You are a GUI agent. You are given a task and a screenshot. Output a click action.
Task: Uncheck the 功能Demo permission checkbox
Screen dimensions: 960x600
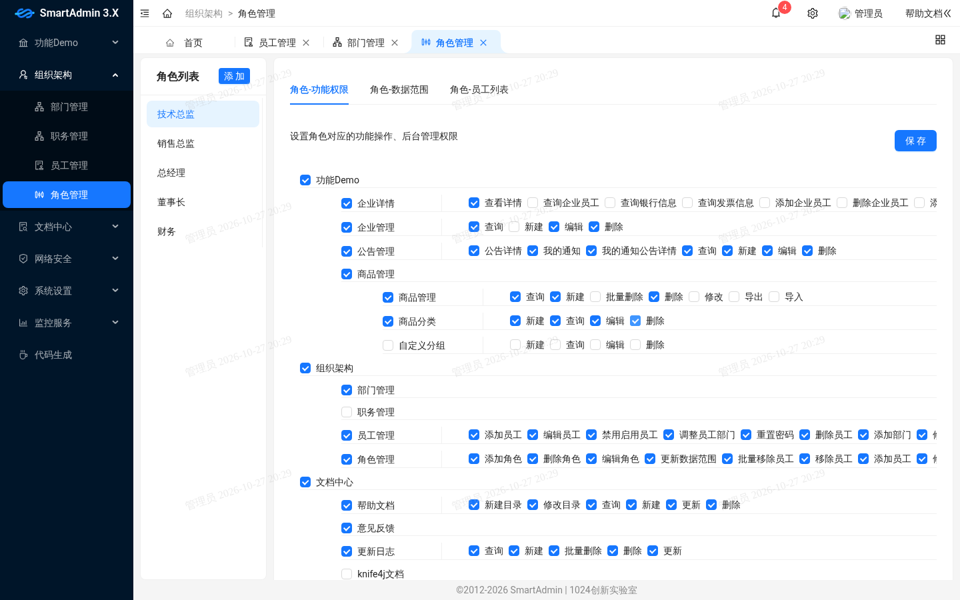pos(305,180)
